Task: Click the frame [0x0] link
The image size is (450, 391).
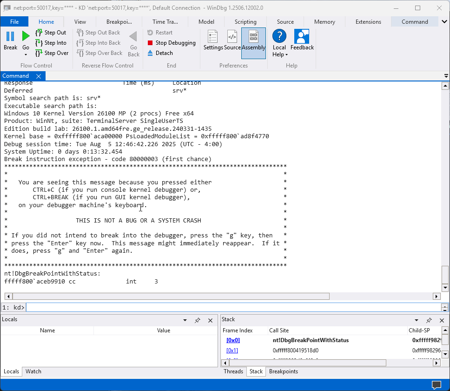Action: tap(233, 340)
